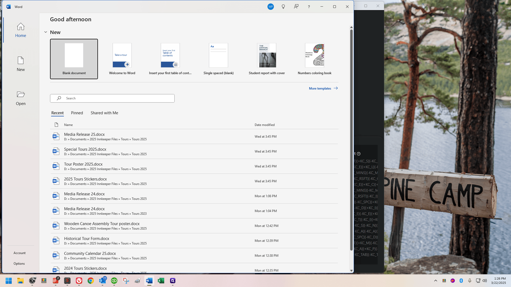Show hidden system tray icons

[436, 281]
